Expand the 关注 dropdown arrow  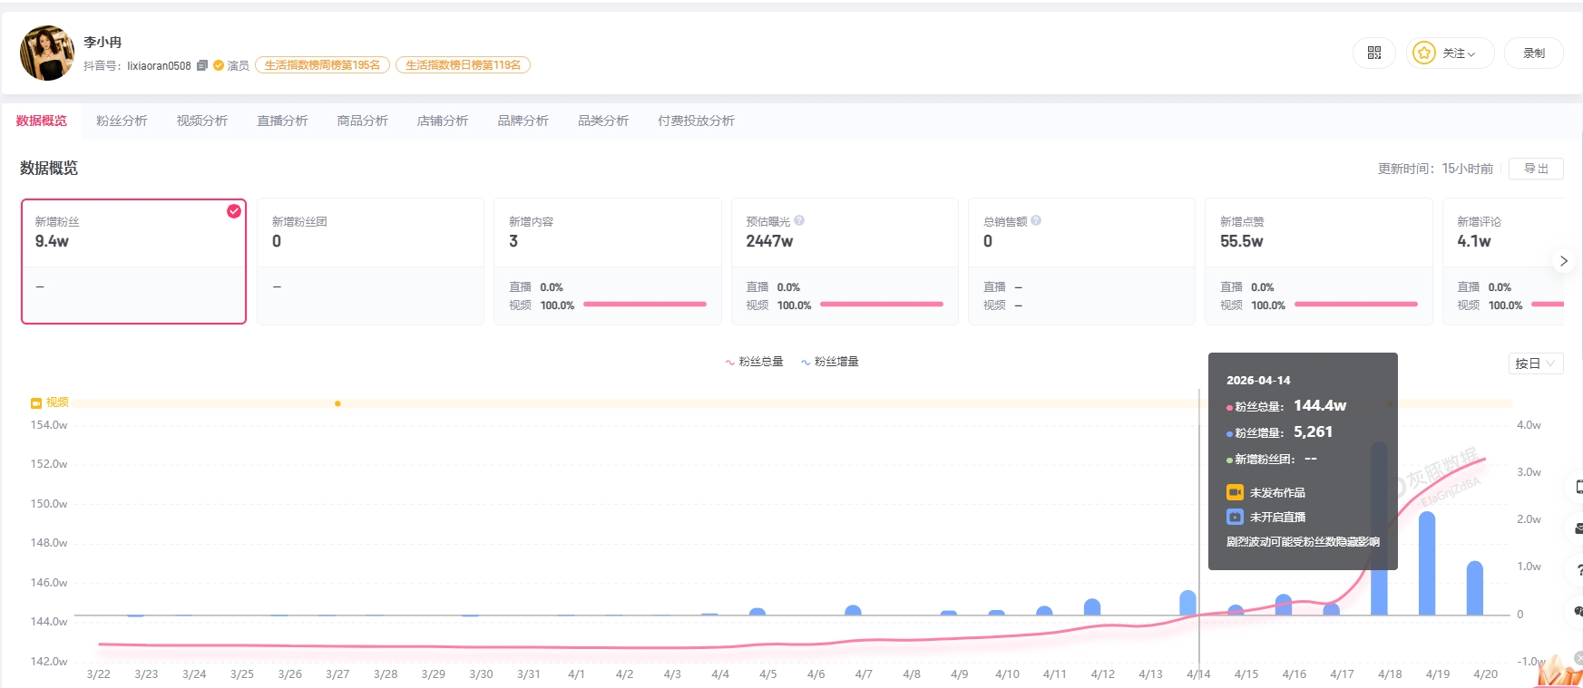point(1471,54)
